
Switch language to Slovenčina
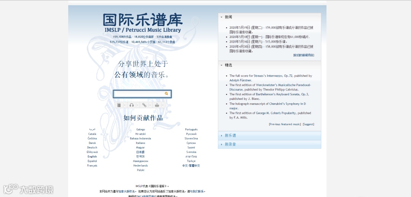coord(191,139)
